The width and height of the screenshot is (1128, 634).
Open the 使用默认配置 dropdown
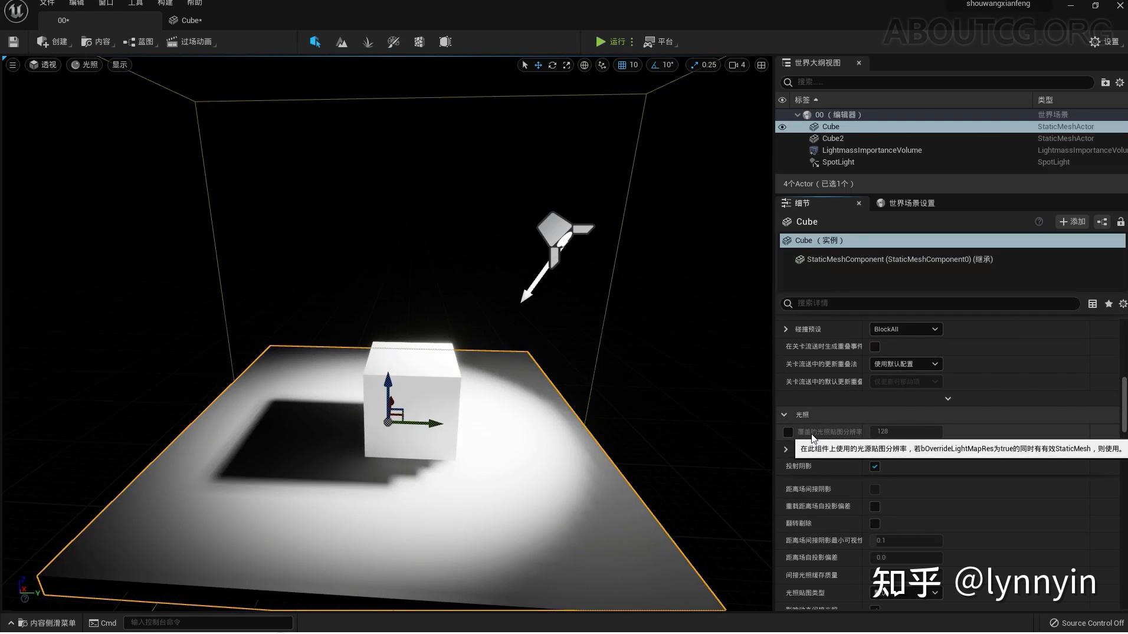pos(906,364)
